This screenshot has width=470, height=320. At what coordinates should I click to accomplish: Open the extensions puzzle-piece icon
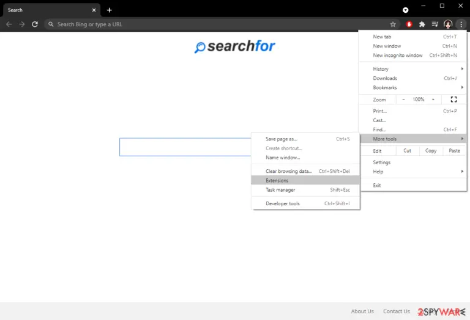pos(422,24)
